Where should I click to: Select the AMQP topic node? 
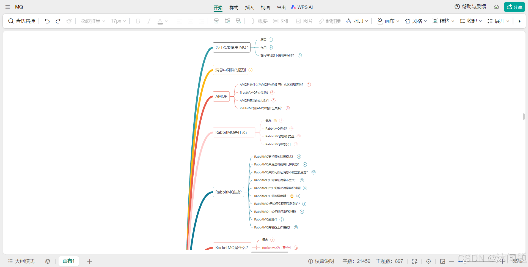[221, 96]
